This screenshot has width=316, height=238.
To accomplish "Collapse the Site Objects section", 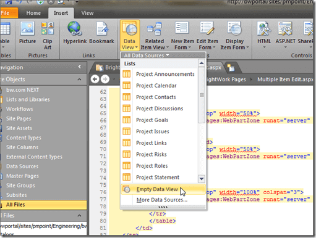I will (x=79, y=80).
